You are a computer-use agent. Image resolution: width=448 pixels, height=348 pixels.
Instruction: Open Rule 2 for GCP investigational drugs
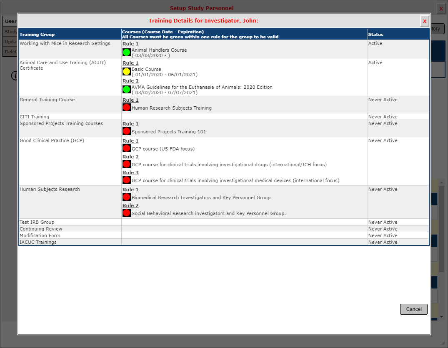(130, 157)
